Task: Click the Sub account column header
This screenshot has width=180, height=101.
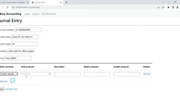Action: 28,67
